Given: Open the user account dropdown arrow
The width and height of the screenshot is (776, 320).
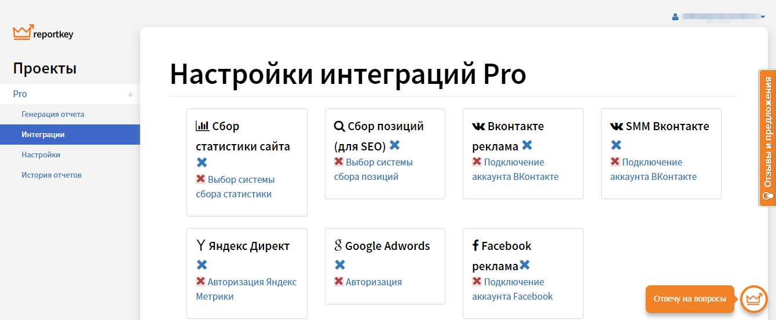Looking at the screenshot, I should pos(763,17).
